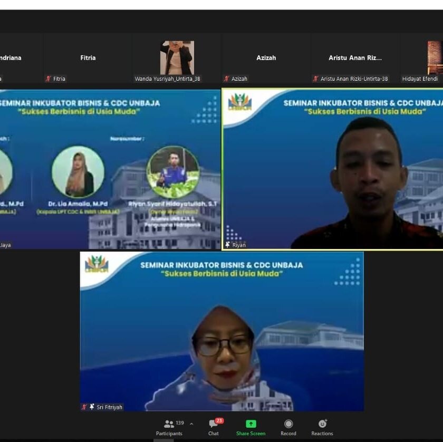
Task: Click the 23 unread chat badge
Action: coord(219,420)
